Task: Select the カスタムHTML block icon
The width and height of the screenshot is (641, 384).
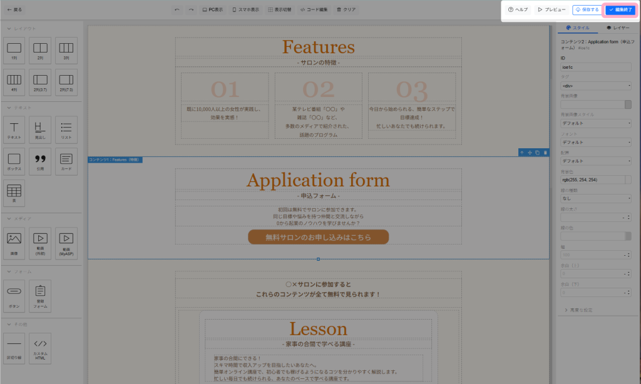Action: [40, 348]
